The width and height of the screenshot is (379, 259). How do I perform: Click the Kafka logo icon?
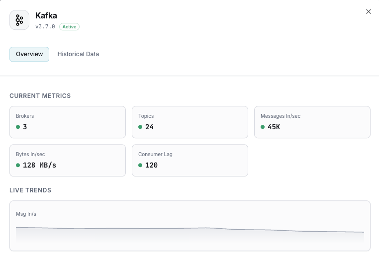[x=19, y=20]
